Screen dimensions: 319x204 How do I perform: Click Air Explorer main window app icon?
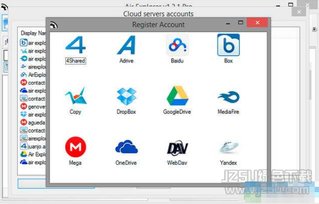coord(4,7)
